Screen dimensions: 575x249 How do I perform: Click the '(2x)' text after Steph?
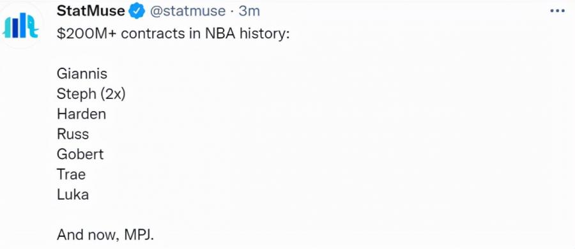click(x=112, y=94)
